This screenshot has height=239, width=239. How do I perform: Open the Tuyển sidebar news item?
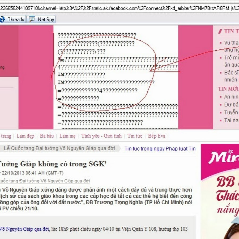[x=231, y=113]
